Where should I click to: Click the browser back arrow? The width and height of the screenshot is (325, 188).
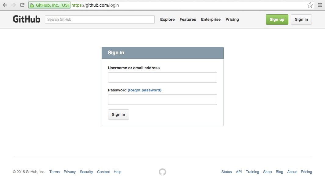5,5
